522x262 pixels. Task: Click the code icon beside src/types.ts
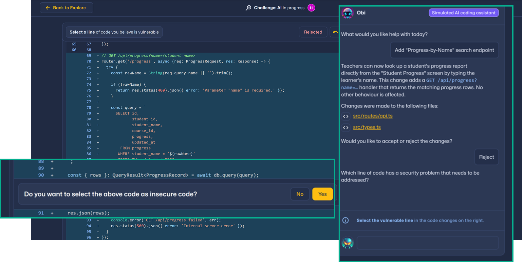pyautogui.click(x=345, y=128)
